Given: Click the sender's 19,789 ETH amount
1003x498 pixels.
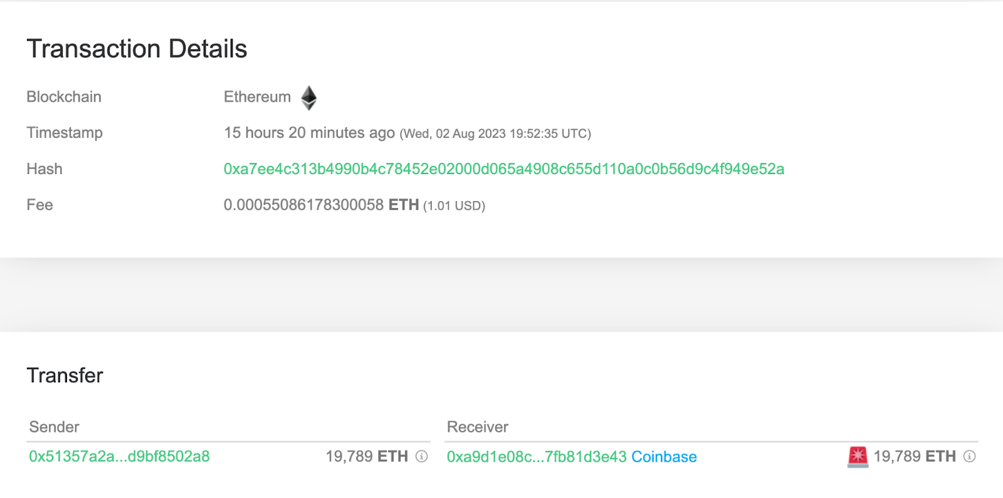Looking at the screenshot, I should (367, 457).
